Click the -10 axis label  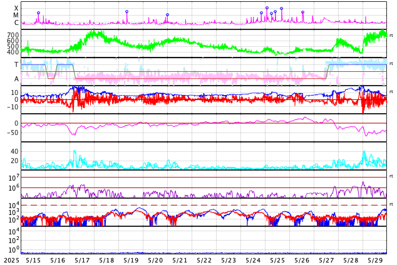point(13,107)
